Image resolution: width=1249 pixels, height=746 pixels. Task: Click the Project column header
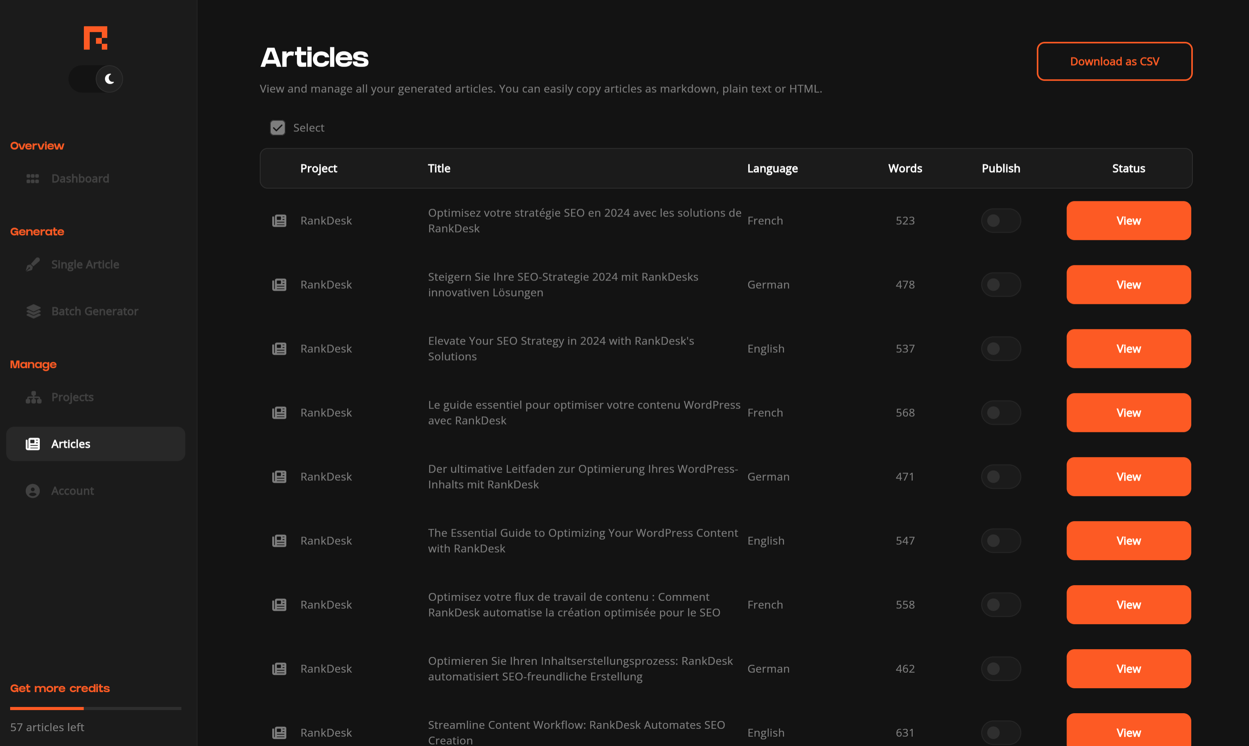click(x=319, y=169)
